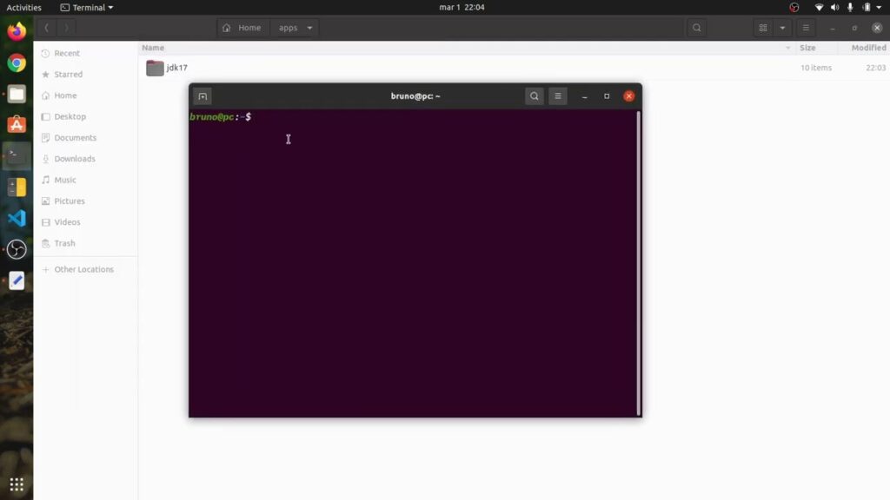Open the volume indicator

(834, 7)
